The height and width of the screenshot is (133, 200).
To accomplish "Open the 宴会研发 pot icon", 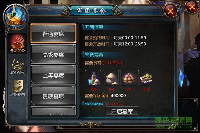I will [18, 67].
